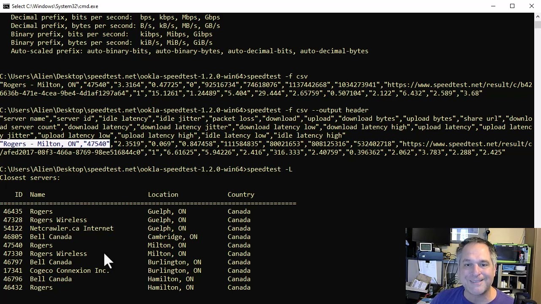Click the server ID 46435
The width and height of the screenshot is (541, 304).
point(13,211)
